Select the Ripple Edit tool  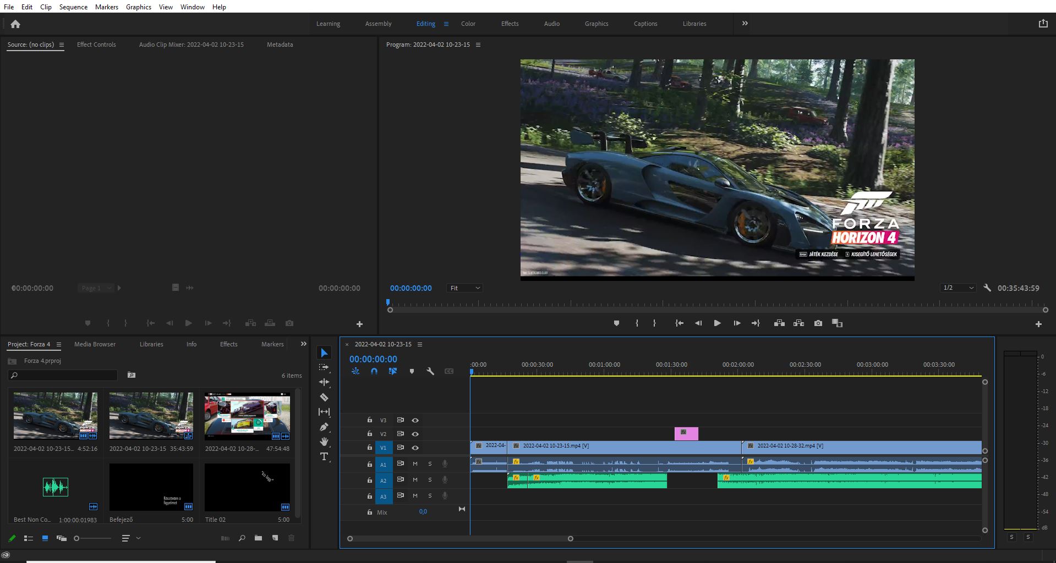point(324,382)
